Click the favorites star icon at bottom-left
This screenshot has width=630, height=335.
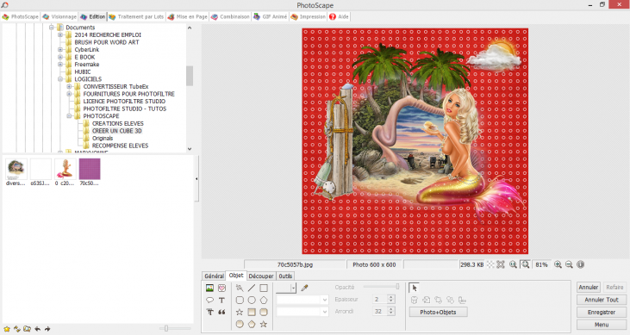pyautogui.click(x=7, y=329)
